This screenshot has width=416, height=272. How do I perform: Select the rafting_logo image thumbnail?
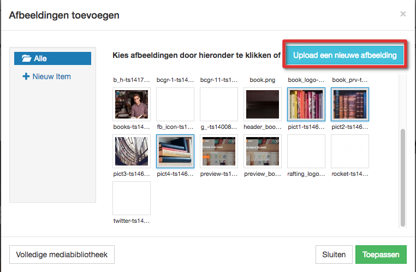click(x=306, y=151)
